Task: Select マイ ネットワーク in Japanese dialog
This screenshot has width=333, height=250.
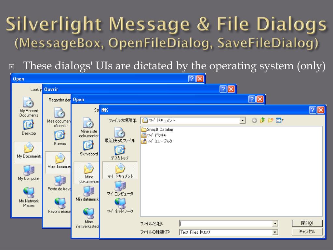Action: [120, 206]
